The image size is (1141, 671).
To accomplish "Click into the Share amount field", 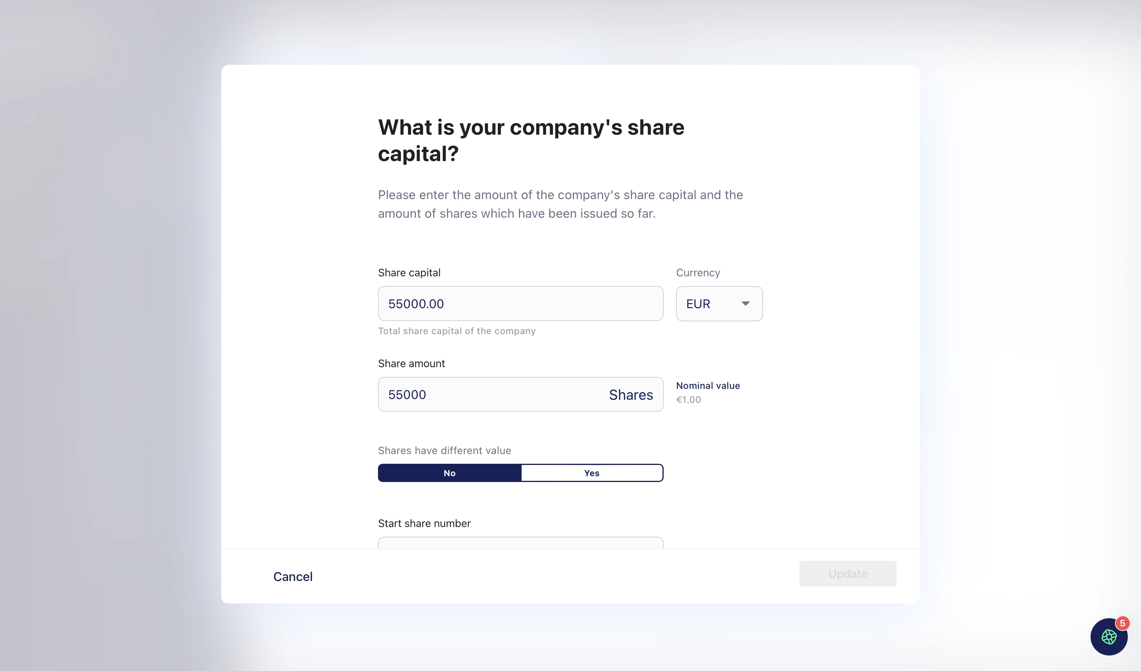I will click(489, 394).
